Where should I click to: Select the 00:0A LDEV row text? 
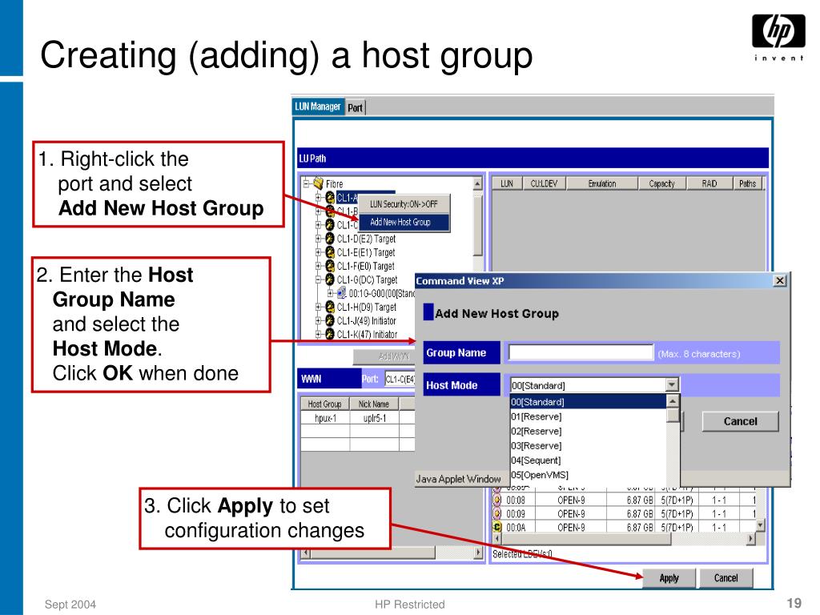coord(516,527)
